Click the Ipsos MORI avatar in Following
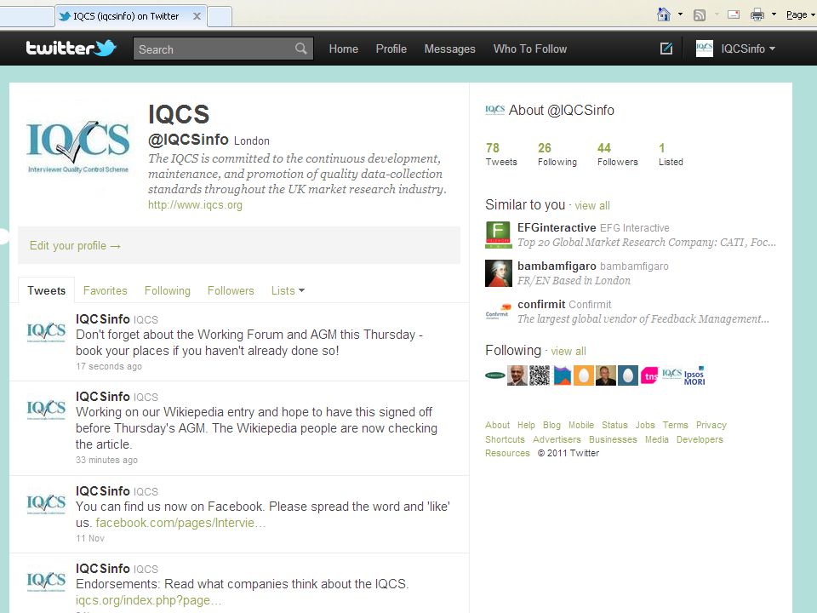This screenshot has width=817, height=613. [x=694, y=375]
